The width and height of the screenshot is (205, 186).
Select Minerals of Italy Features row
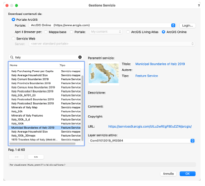coord(45,115)
